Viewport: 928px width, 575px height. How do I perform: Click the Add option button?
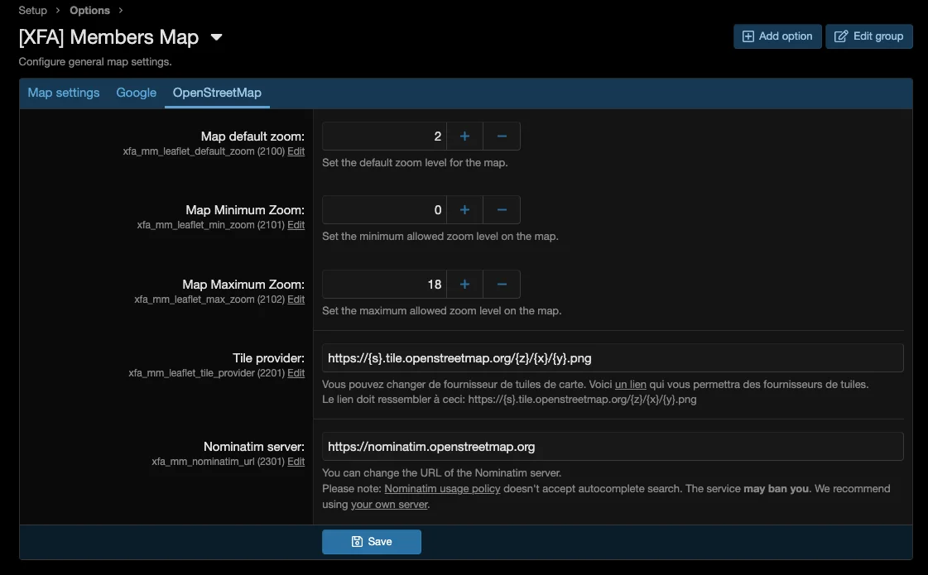coord(777,36)
